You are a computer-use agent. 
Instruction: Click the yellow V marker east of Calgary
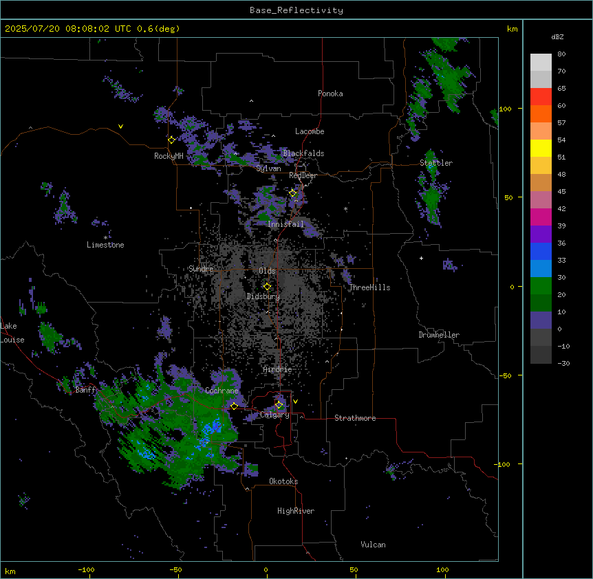coord(295,402)
